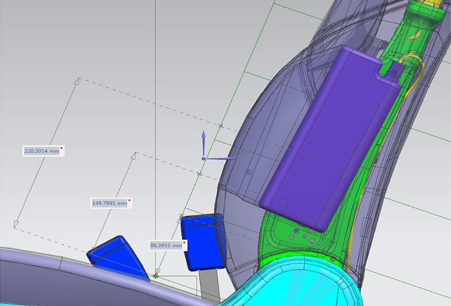Select the 220.2014 mm dimension label

(x=42, y=151)
